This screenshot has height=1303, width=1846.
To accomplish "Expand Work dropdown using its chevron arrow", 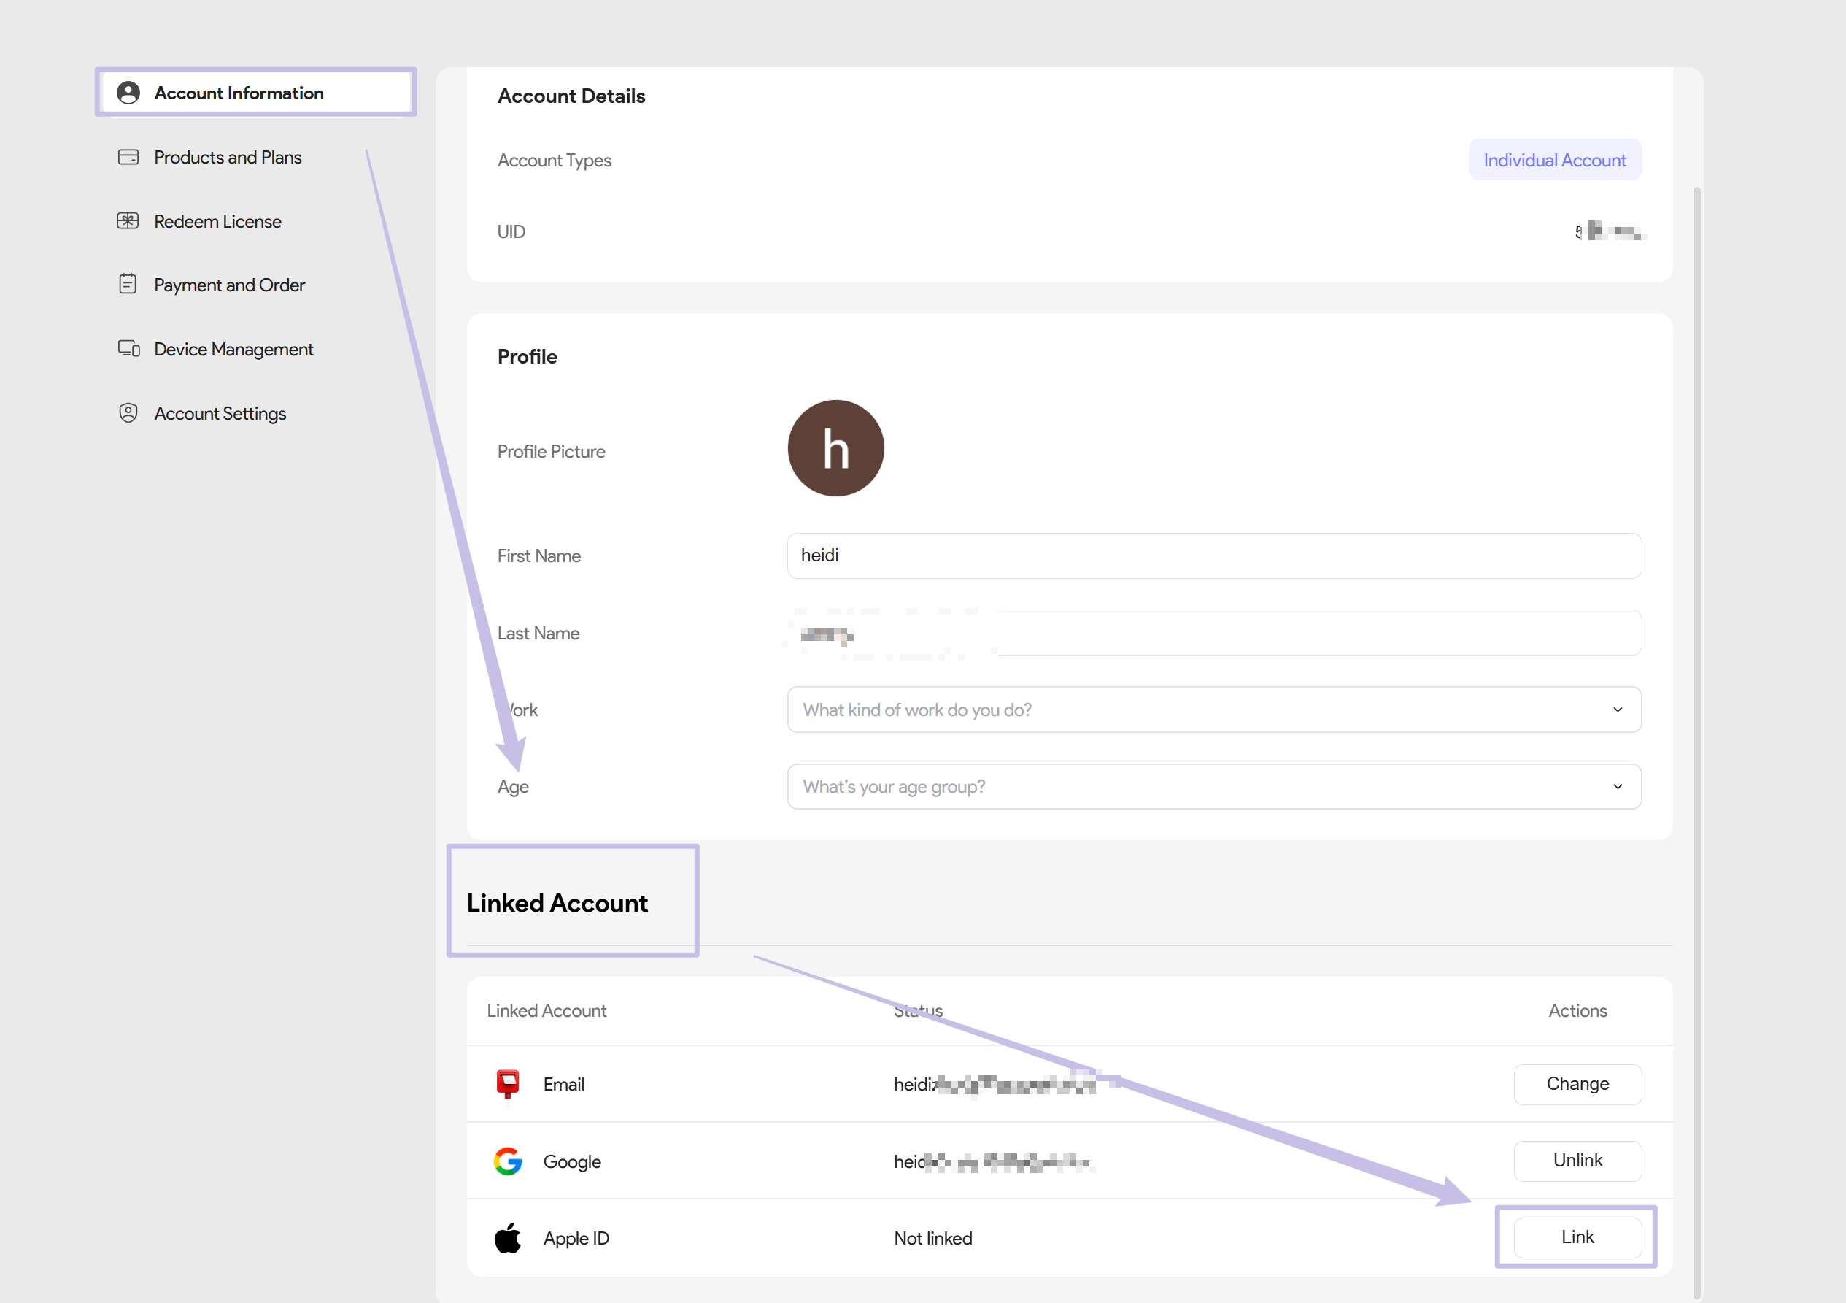I will (1618, 710).
